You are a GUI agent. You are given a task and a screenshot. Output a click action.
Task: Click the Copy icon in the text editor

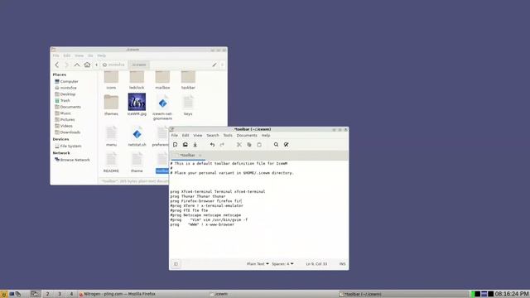coord(249,145)
